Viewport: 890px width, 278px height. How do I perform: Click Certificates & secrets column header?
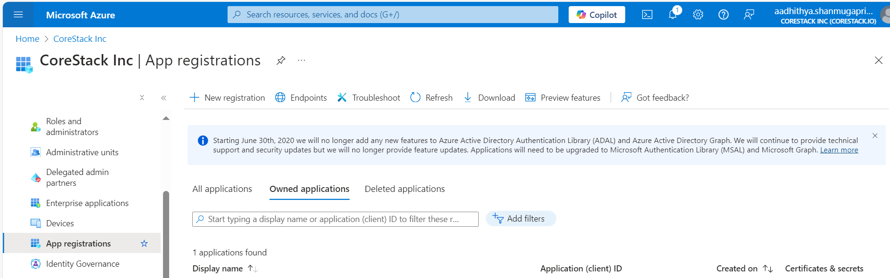coord(824,269)
